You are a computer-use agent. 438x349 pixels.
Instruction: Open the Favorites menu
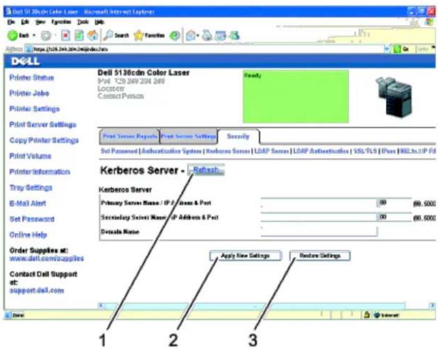point(61,22)
